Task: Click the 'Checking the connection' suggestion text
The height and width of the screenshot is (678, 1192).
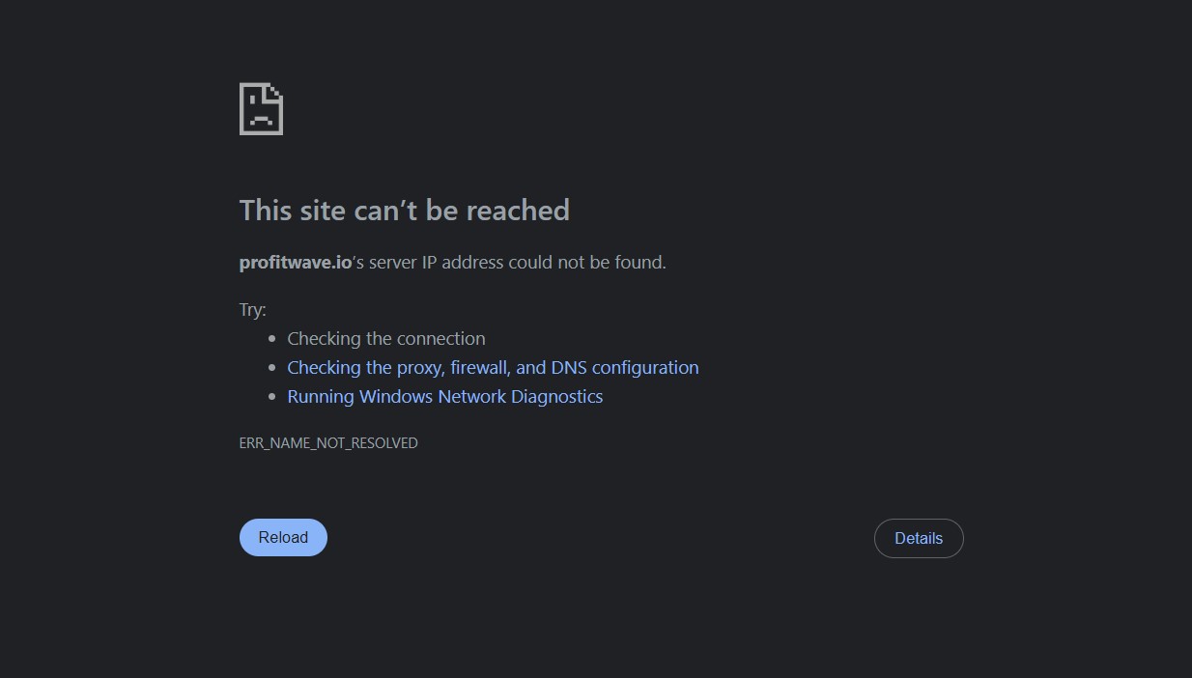Action: point(385,339)
